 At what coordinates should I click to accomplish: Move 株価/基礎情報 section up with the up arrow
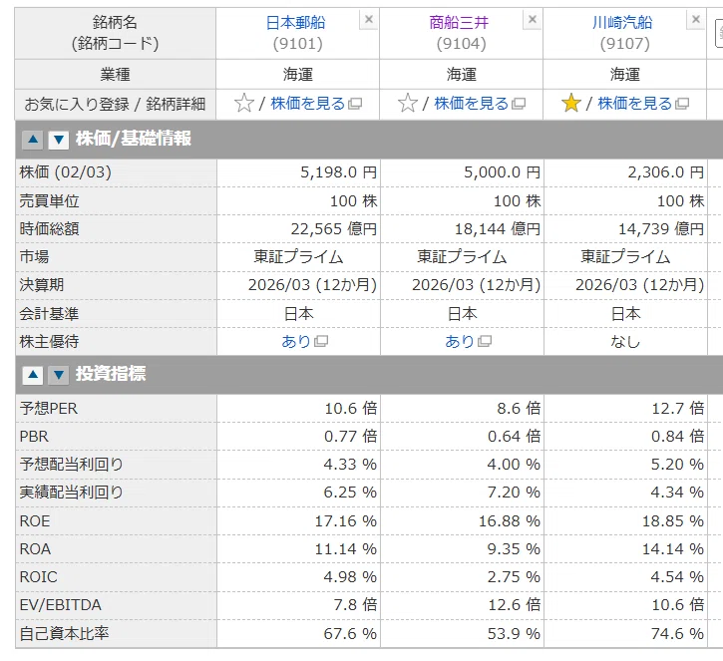coord(33,140)
